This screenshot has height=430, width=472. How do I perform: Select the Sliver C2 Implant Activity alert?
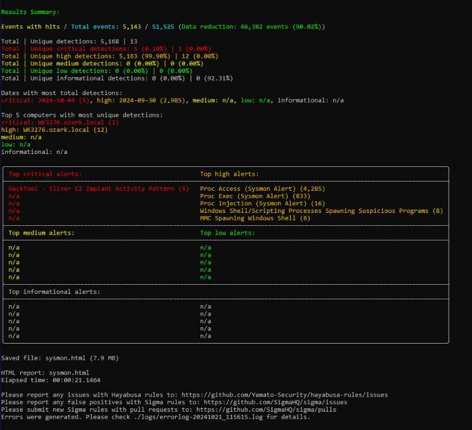coord(98,189)
